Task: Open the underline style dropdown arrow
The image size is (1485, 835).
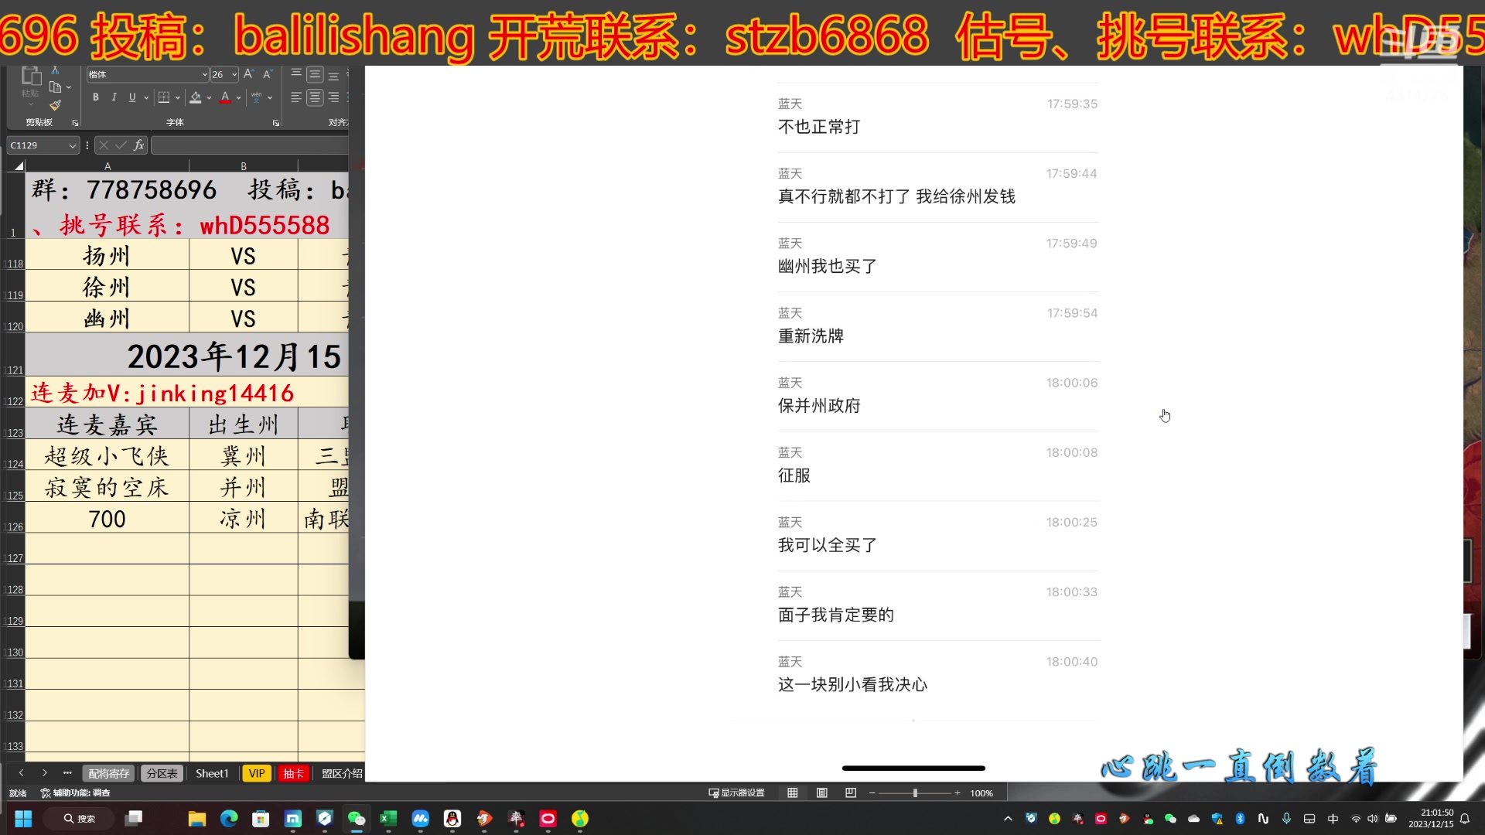Action: [146, 97]
